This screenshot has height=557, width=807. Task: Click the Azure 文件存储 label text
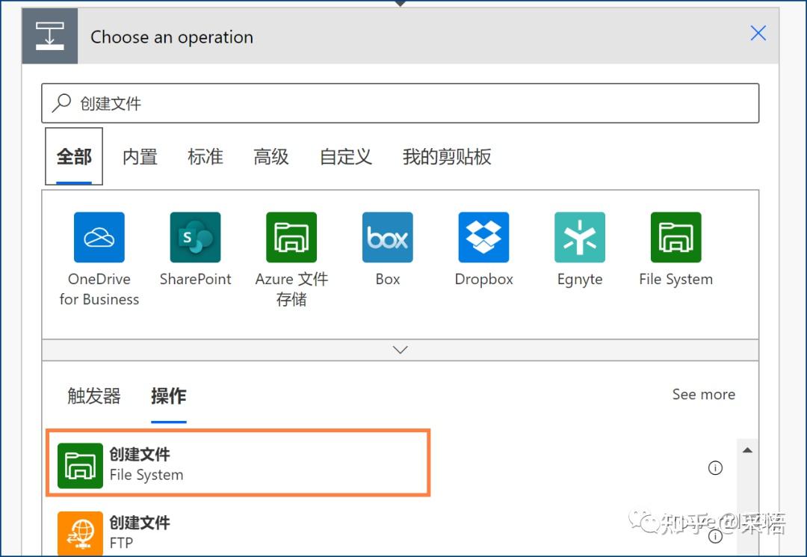click(291, 289)
